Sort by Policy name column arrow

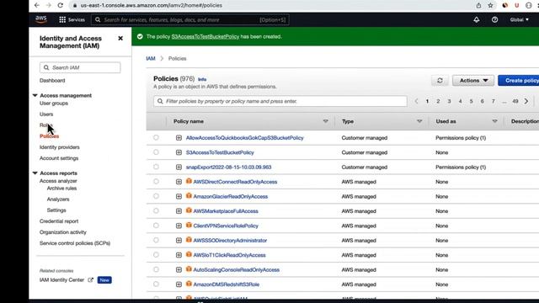326,121
